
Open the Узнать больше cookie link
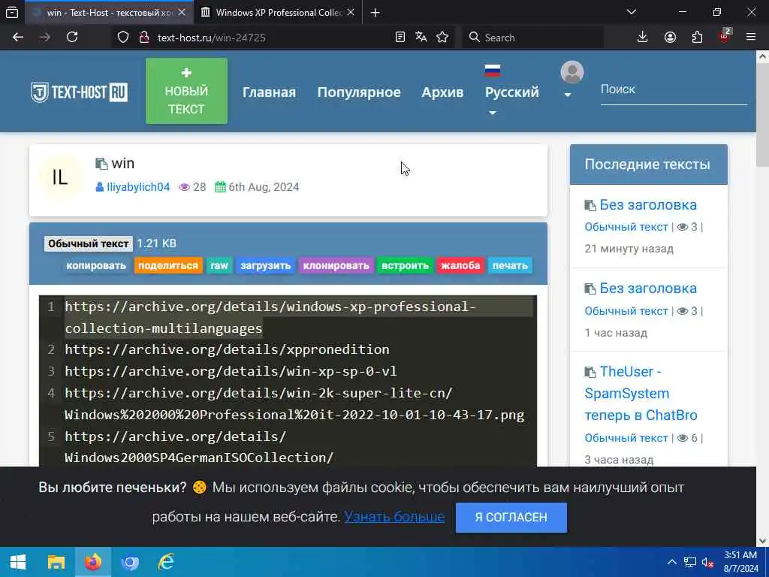394,517
